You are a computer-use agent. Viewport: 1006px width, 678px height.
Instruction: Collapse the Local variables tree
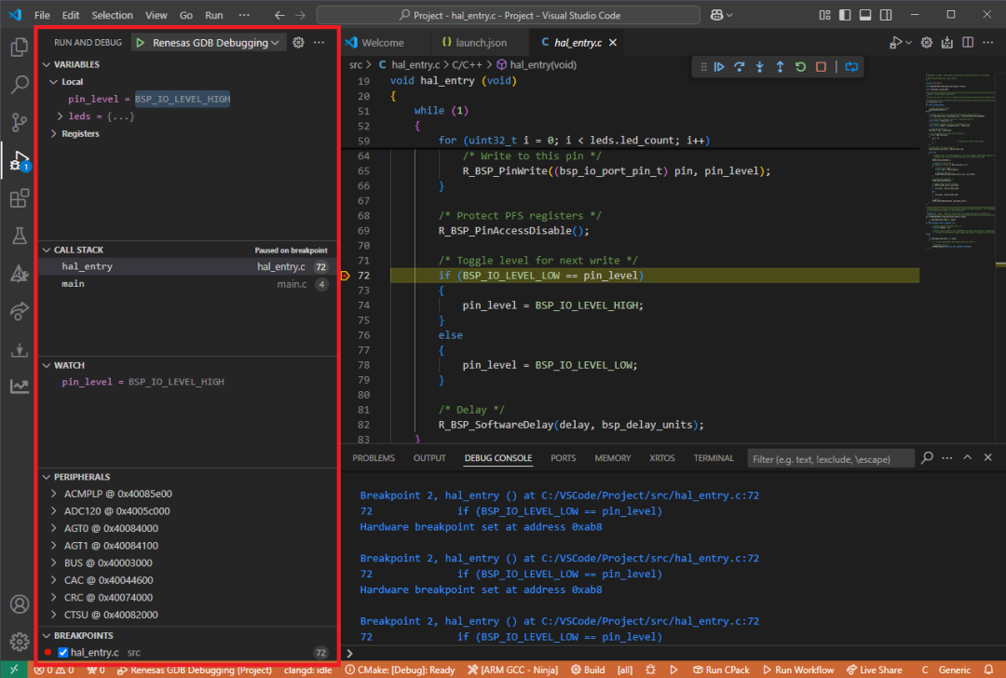54,82
